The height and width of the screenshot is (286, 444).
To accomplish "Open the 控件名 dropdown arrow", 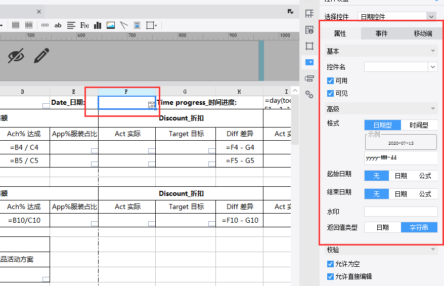I will point(433,67).
